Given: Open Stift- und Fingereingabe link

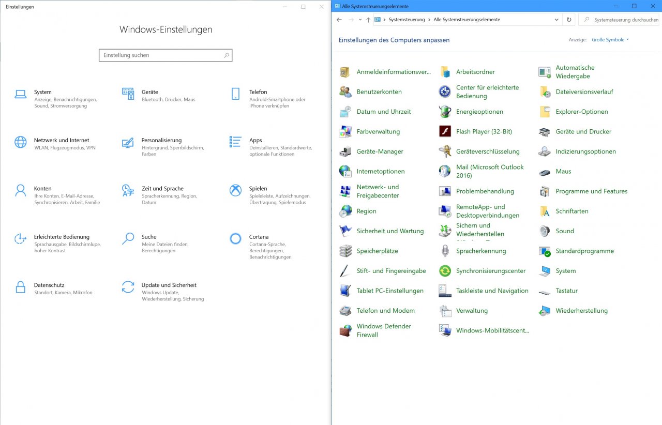Looking at the screenshot, I should pyautogui.click(x=391, y=271).
